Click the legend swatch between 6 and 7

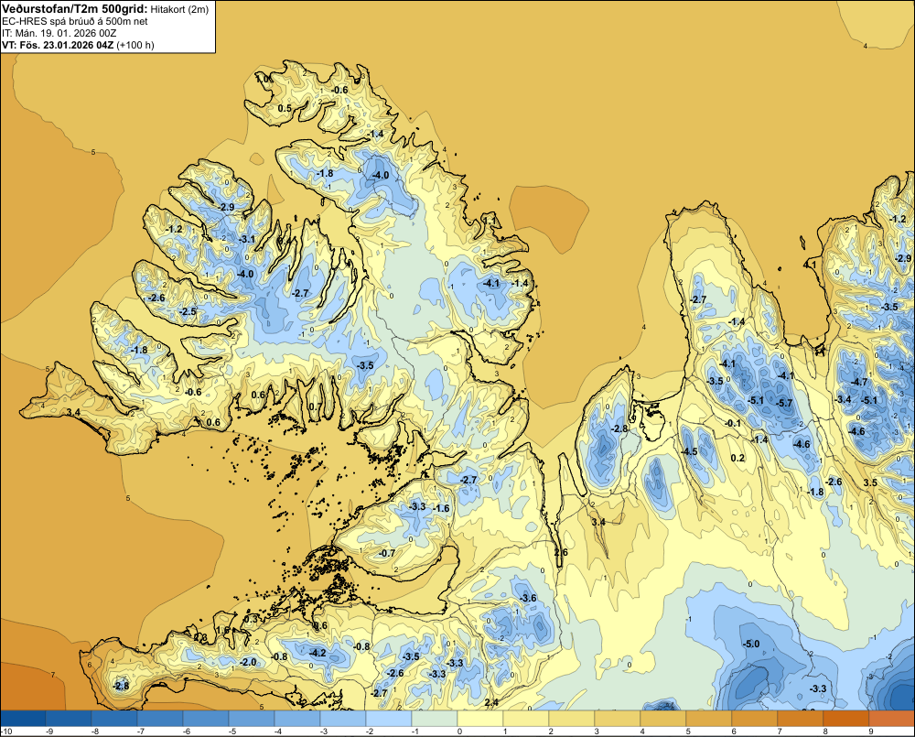pyautogui.click(x=755, y=718)
